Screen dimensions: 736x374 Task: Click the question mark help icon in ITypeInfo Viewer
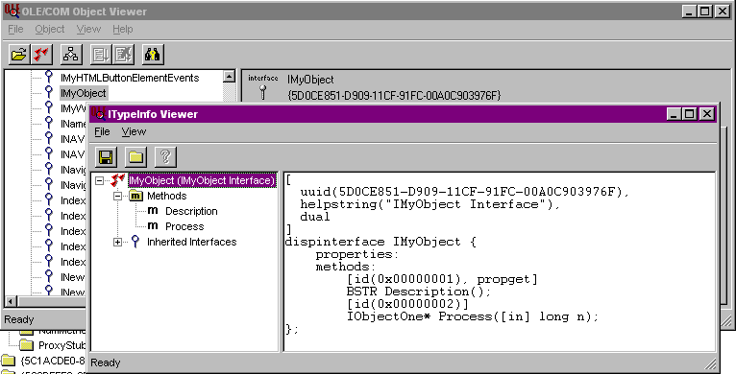pos(165,156)
